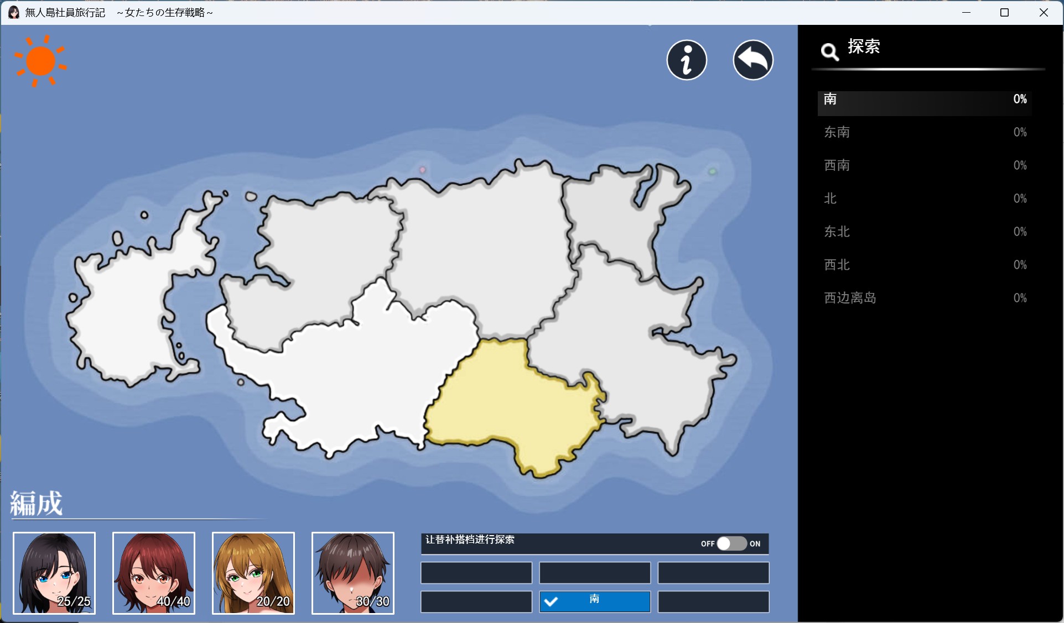
Task: Click the male character portrait showing 30/30
Action: tap(352, 573)
